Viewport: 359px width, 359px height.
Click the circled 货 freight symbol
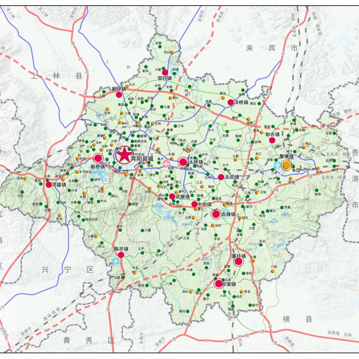[x=150, y=131]
